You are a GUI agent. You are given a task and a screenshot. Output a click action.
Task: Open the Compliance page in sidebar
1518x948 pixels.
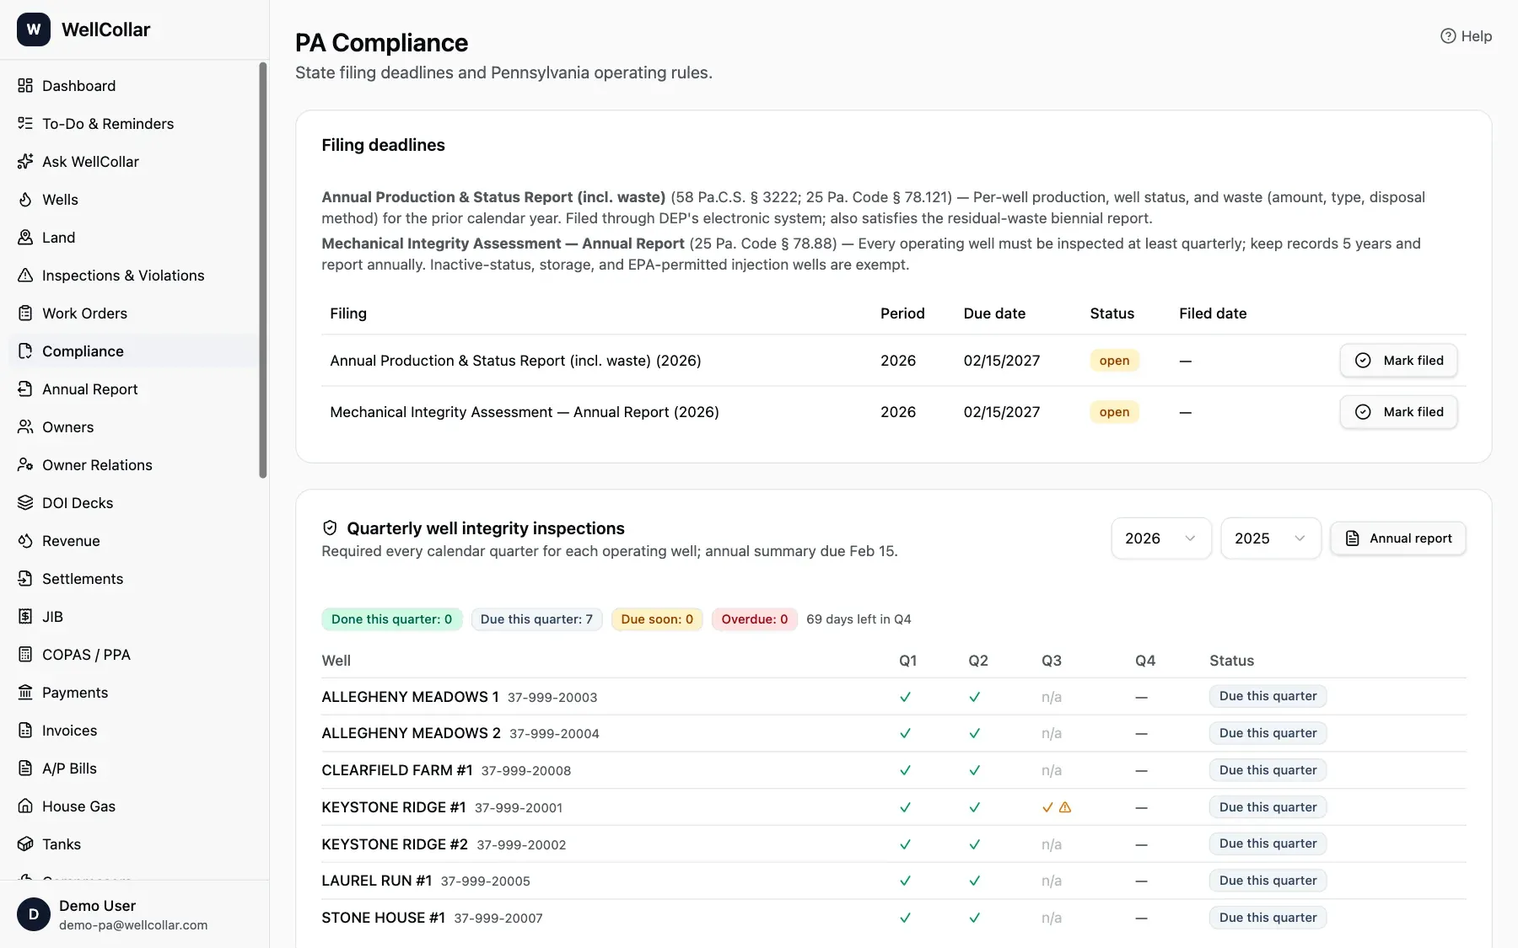(133, 351)
